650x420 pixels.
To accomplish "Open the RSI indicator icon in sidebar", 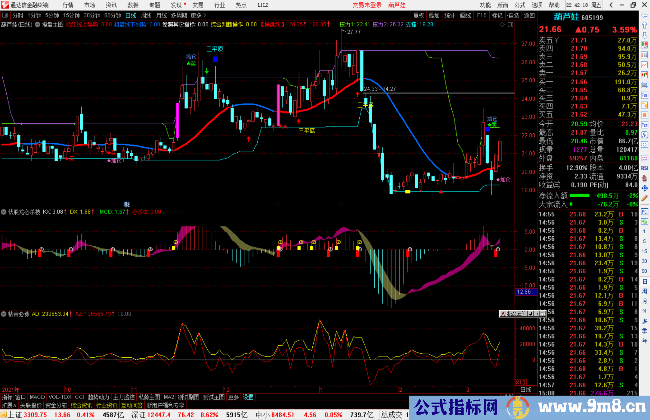I will point(644,168).
